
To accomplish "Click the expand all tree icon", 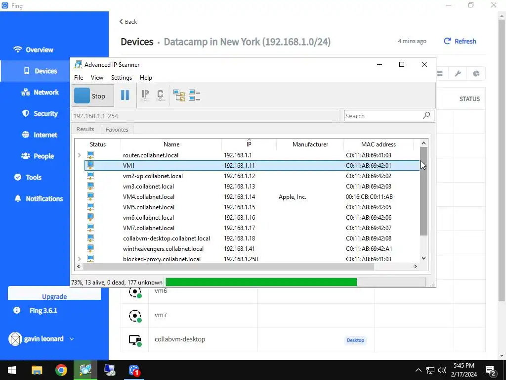I will coord(179,95).
